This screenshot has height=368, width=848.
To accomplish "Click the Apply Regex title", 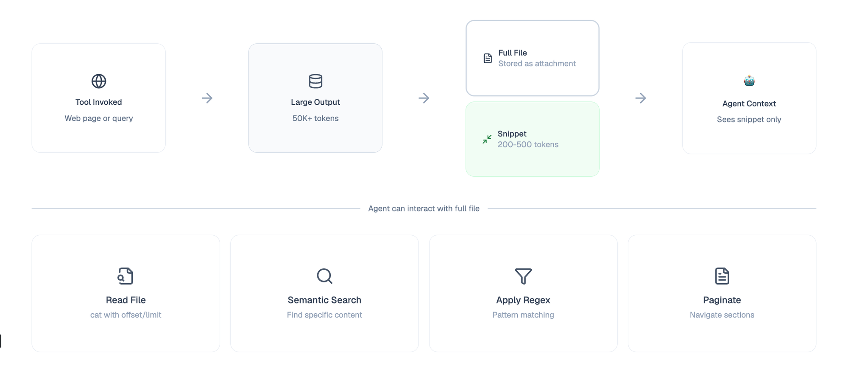I will coord(523,300).
